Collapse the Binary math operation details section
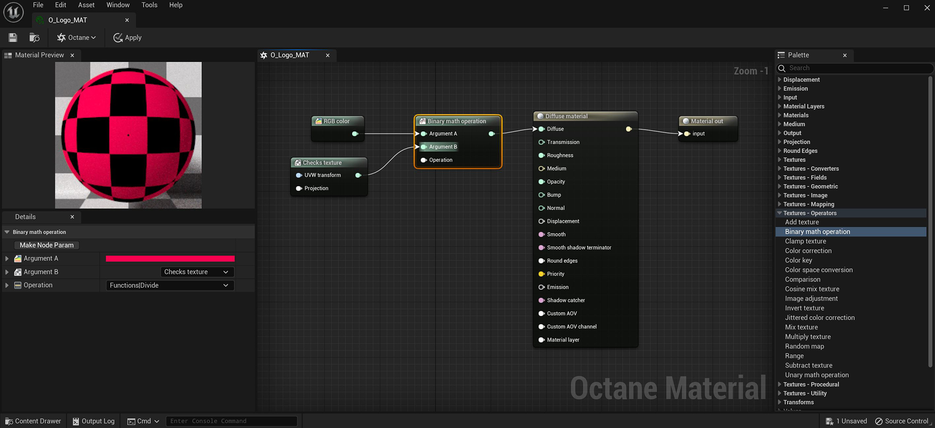Image resolution: width=935 pixels, height=428 pixels. click(x=7, y=232)
